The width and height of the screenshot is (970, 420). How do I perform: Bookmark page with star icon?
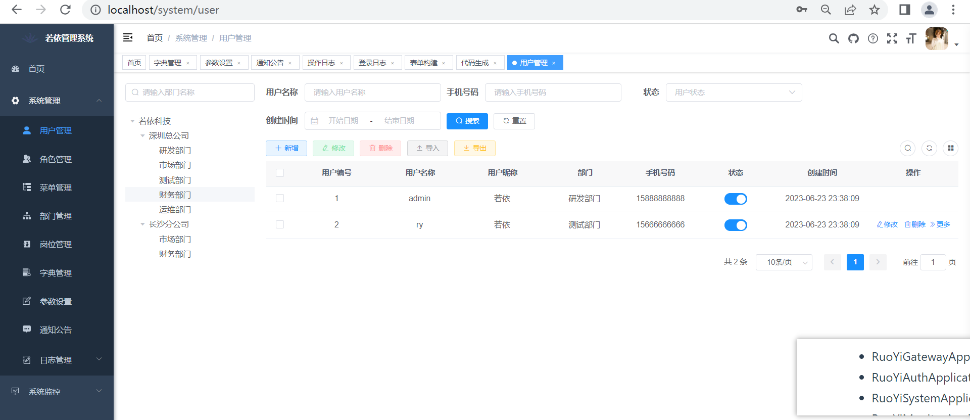click(875, 10)
